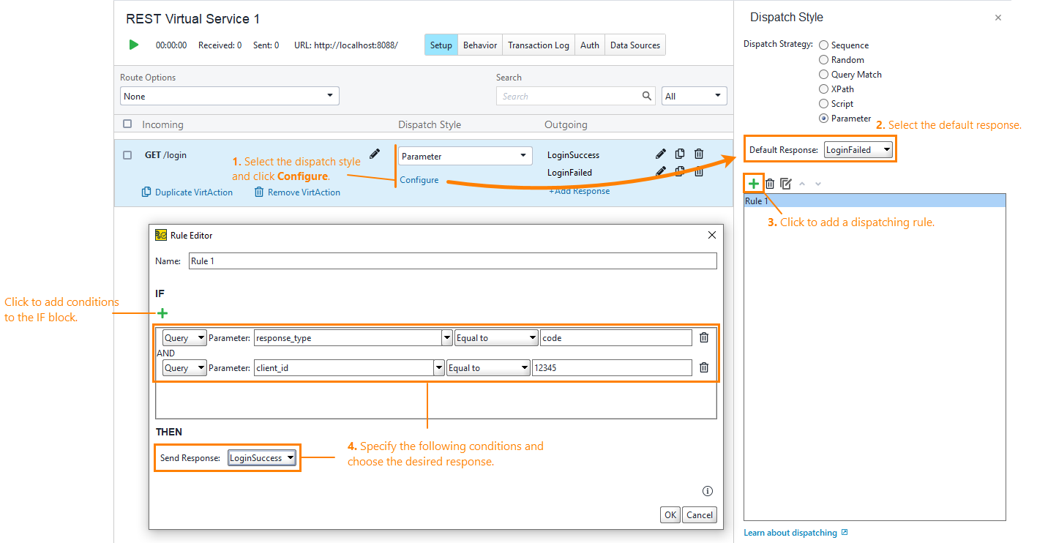Choose the XPath dispatch strategy
The image size is (1037, 543).
coord(824,89)
